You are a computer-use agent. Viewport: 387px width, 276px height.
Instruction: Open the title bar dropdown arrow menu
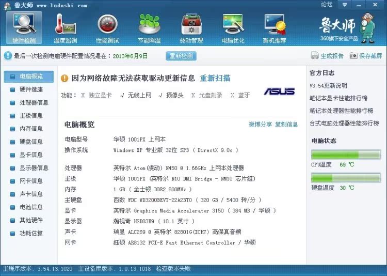click(x=345, y=5)
